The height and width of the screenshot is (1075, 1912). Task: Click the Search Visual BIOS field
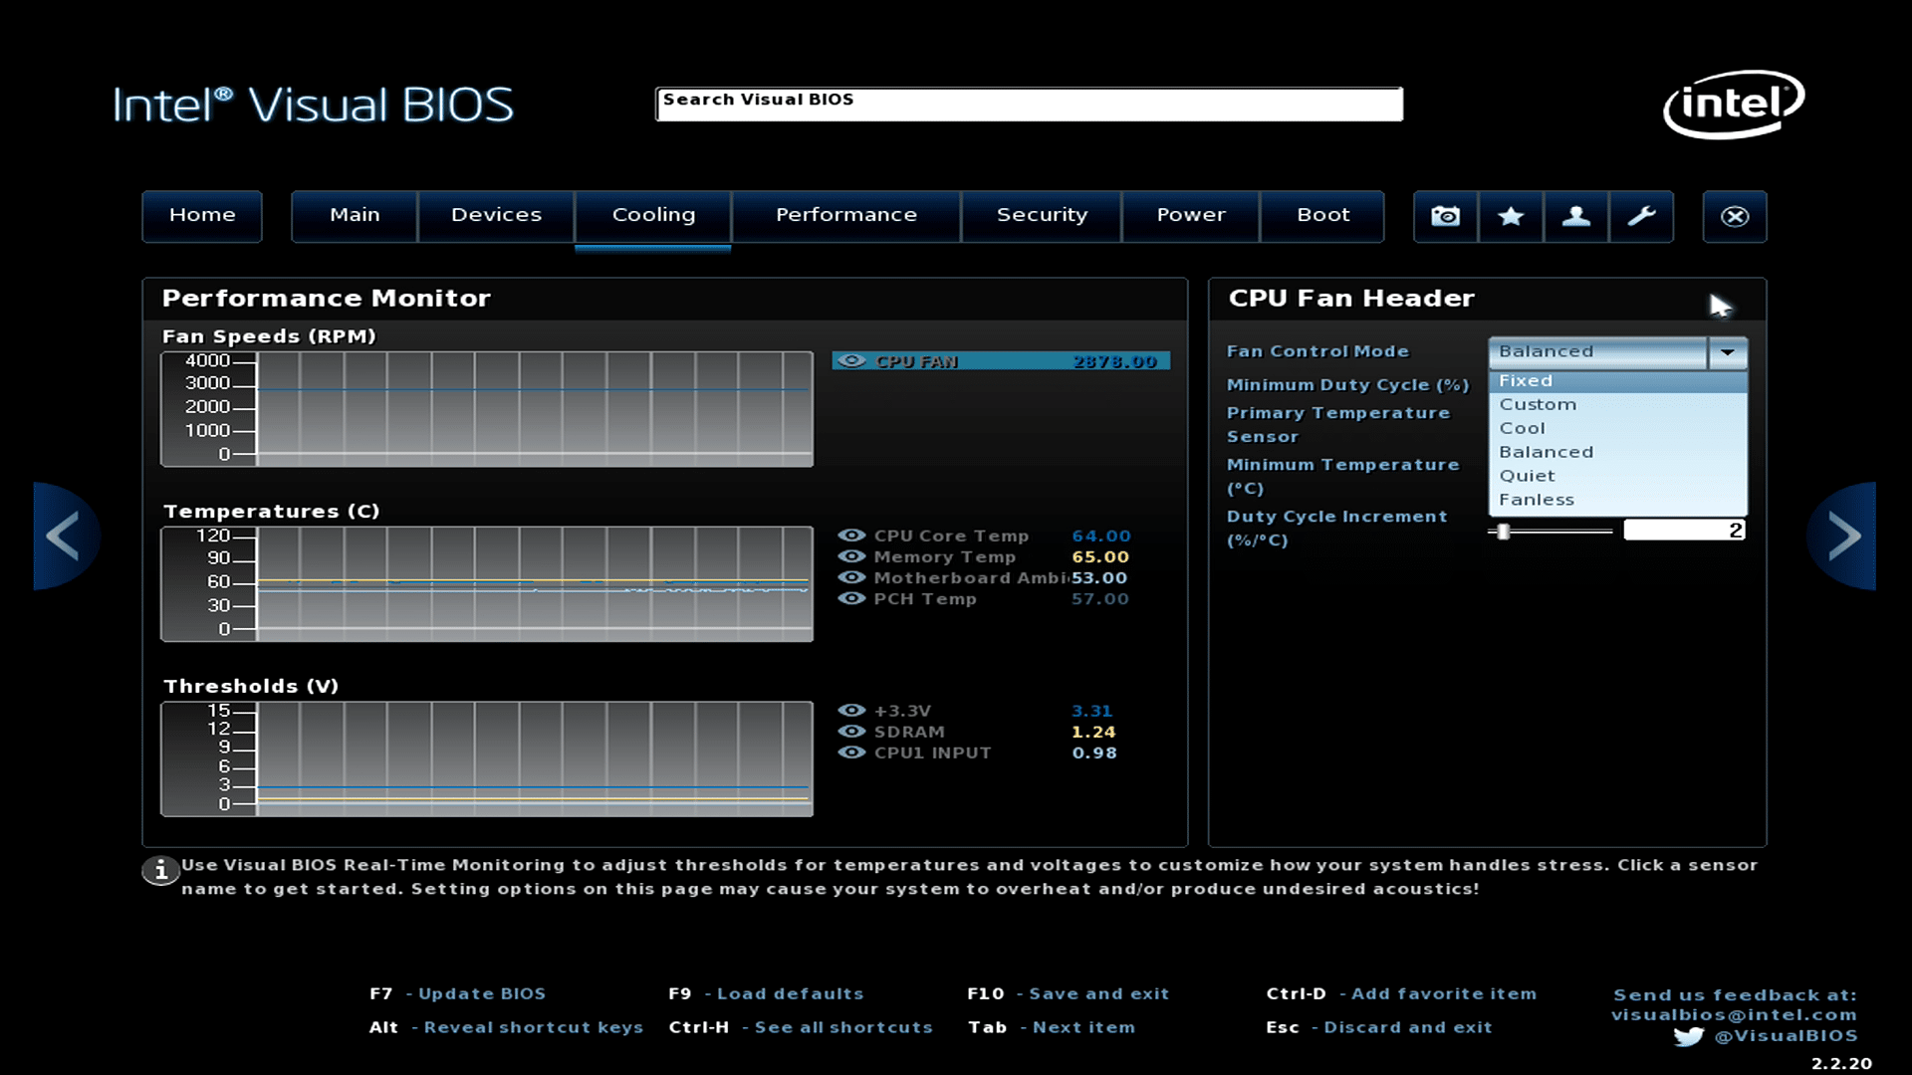pyautogui.click(x=1029, y=104)
